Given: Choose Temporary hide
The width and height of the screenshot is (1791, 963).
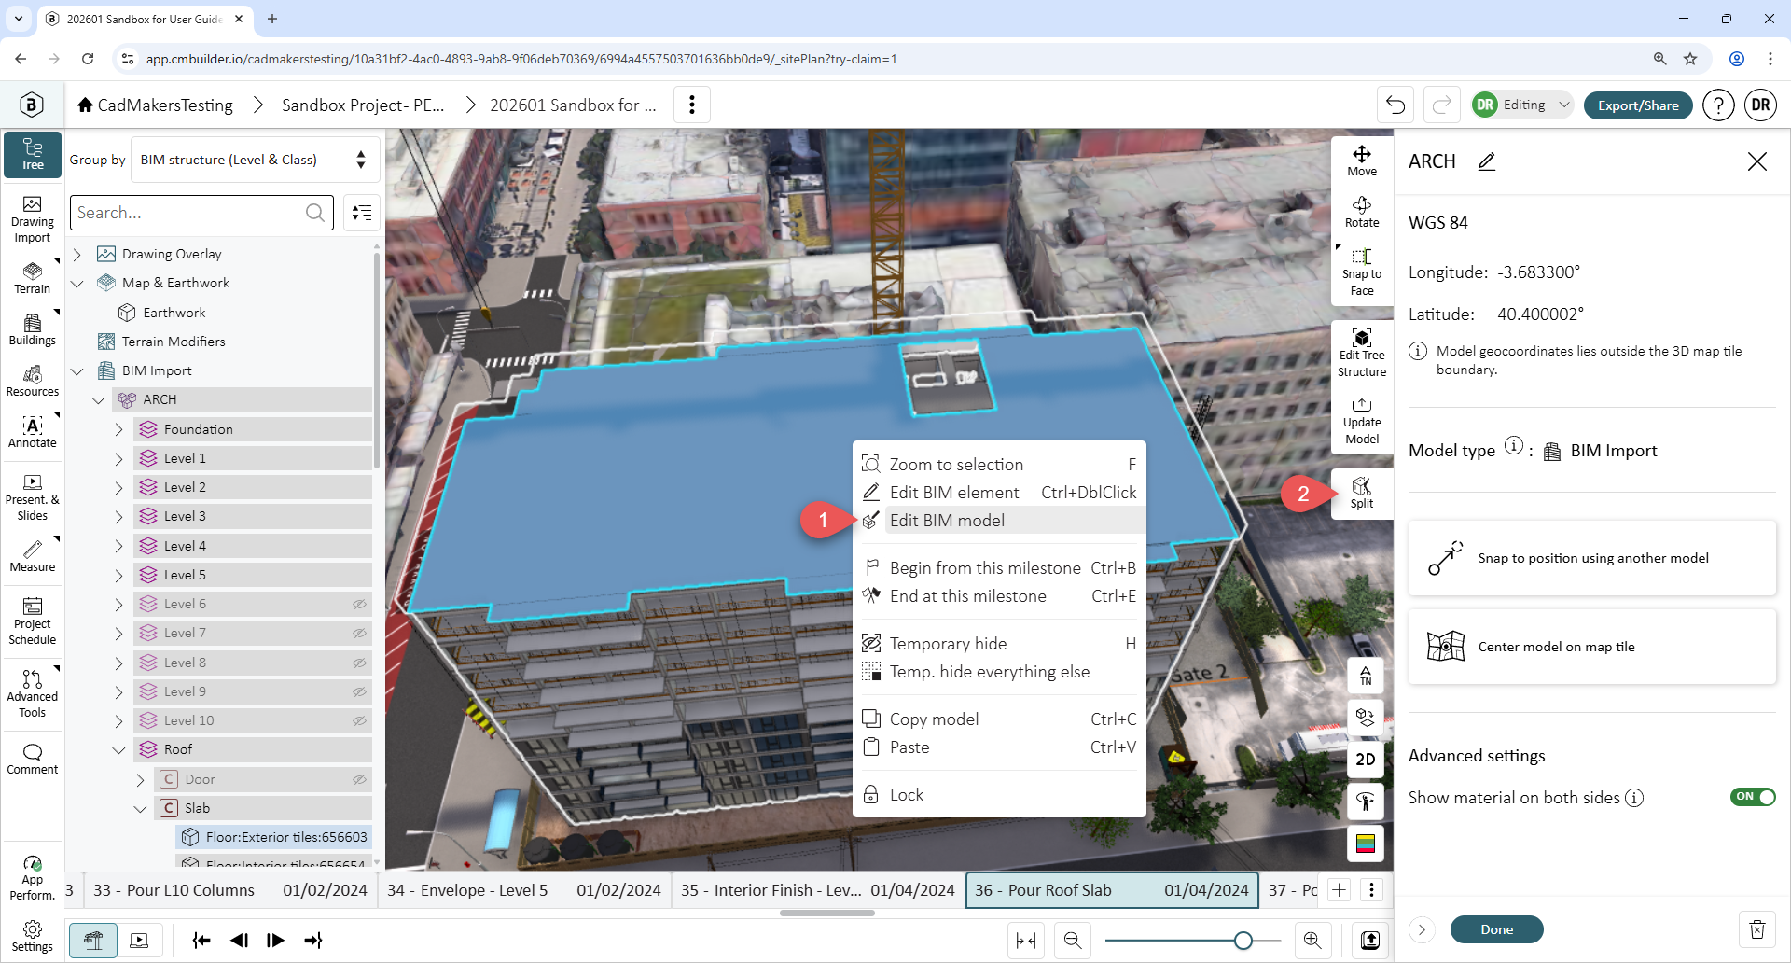Looking at the screenshot, I should (x=999, y=643).
